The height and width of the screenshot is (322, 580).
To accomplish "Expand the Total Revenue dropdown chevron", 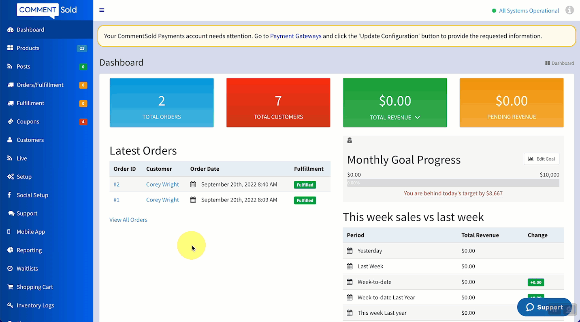I will pyautogui.click(x=417, y=117).
